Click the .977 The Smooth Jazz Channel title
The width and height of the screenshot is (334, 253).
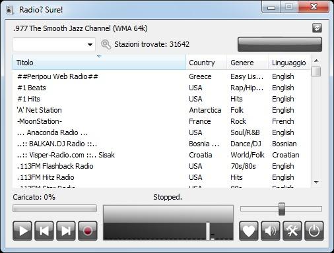81,28
